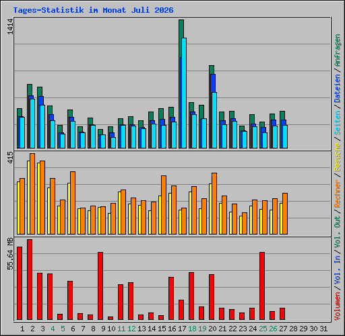Click the orange Rechner bar for day 15

click(x=164, y=205)
